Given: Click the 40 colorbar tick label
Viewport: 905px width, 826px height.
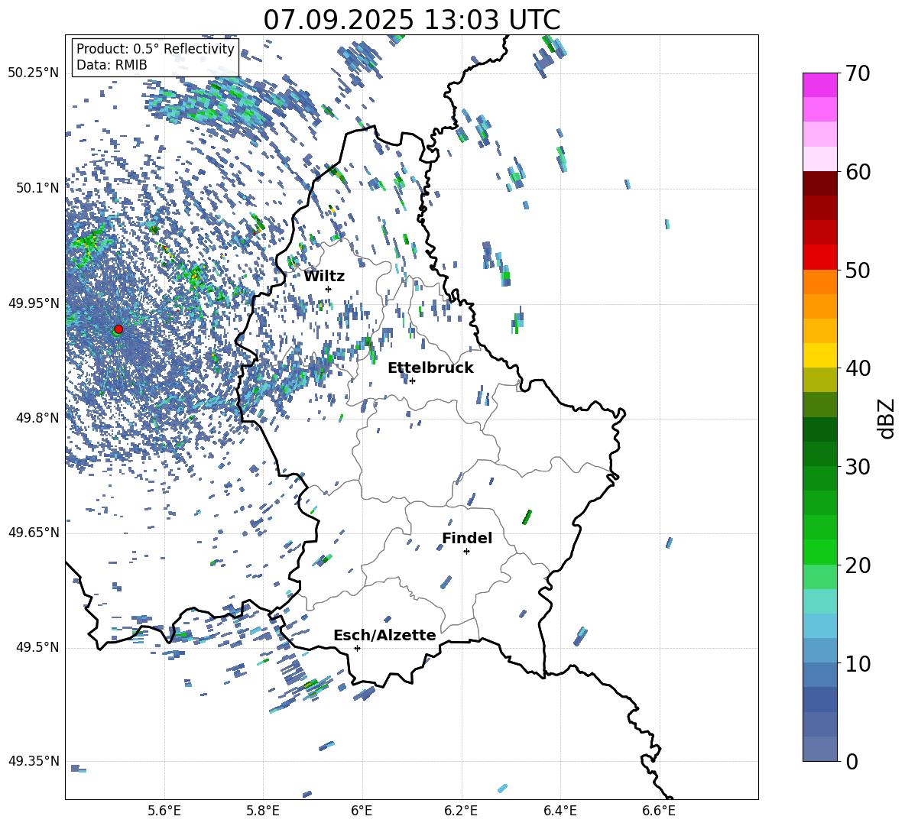Looking at the screenshot, I should [x=858, y=368].
